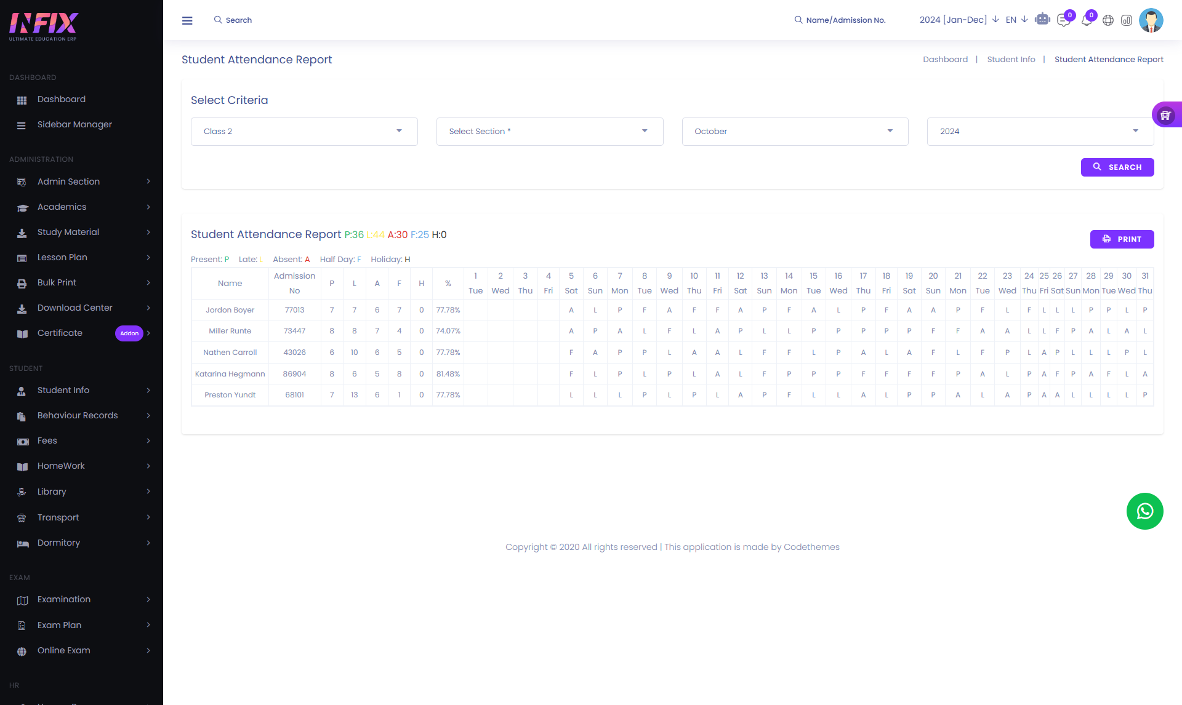Click the reports chart icon in header
The width and height of the screenshot is (1182, 705).
[1127, 20]
